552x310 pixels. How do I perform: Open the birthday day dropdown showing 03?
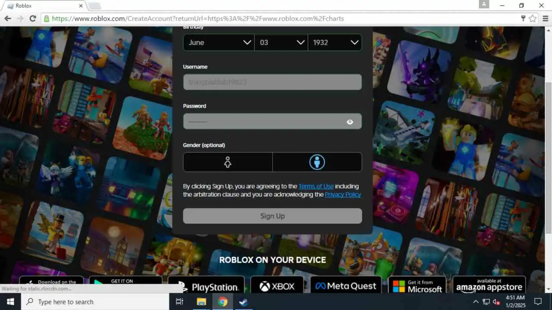pos(281,42)
